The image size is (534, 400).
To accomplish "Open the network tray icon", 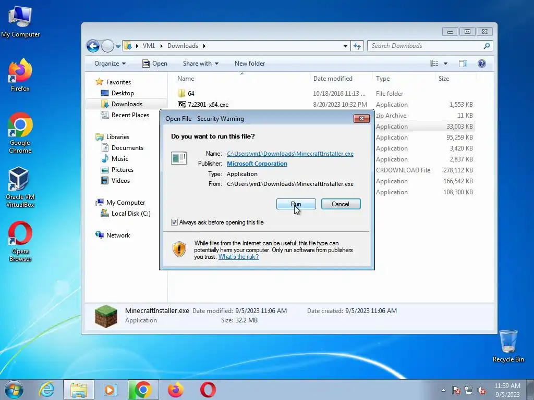I will (469, 390).
